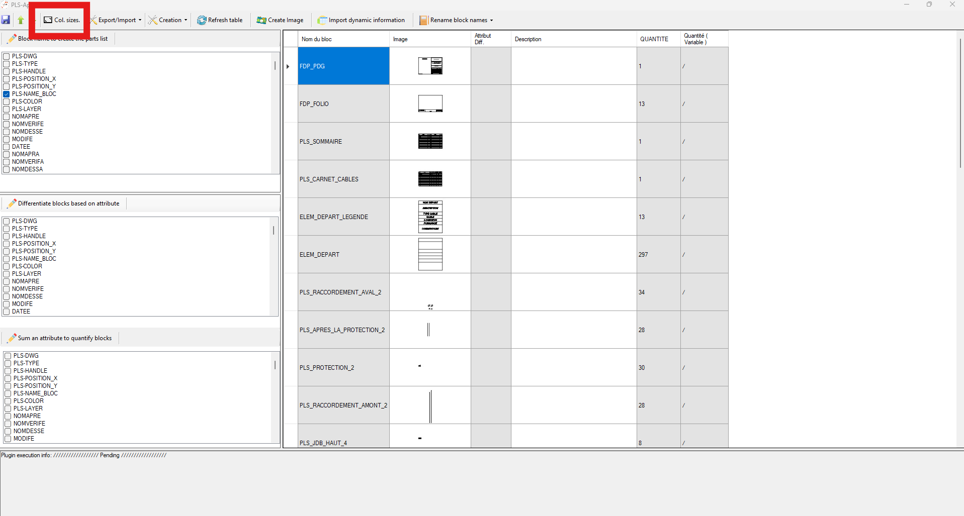
Task: Select the ELEM_DEPART row cell
Action: (x=343, y=255)
